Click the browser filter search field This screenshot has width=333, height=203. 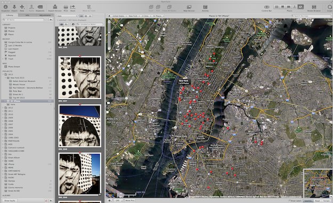point(90,24)
